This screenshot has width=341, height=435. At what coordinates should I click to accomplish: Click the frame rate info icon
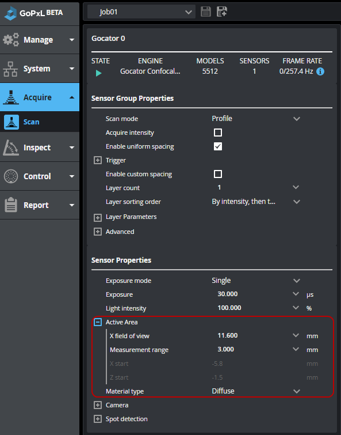(320, 71)
